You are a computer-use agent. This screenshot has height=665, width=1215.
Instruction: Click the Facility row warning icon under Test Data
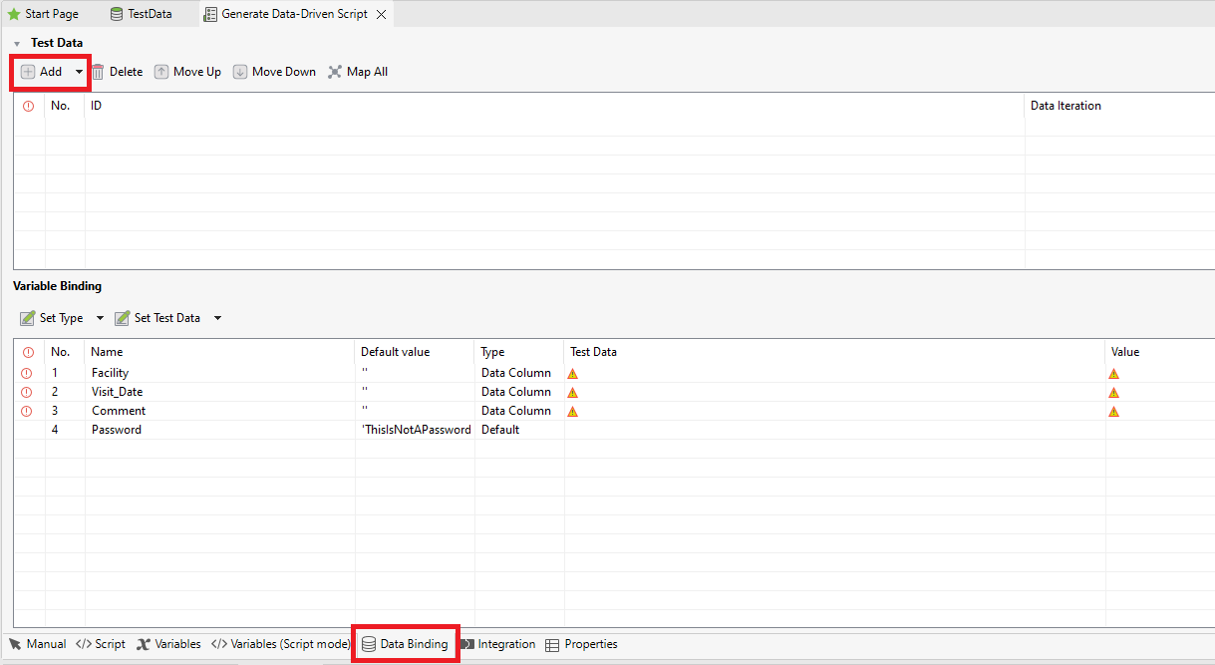point(573,373)
